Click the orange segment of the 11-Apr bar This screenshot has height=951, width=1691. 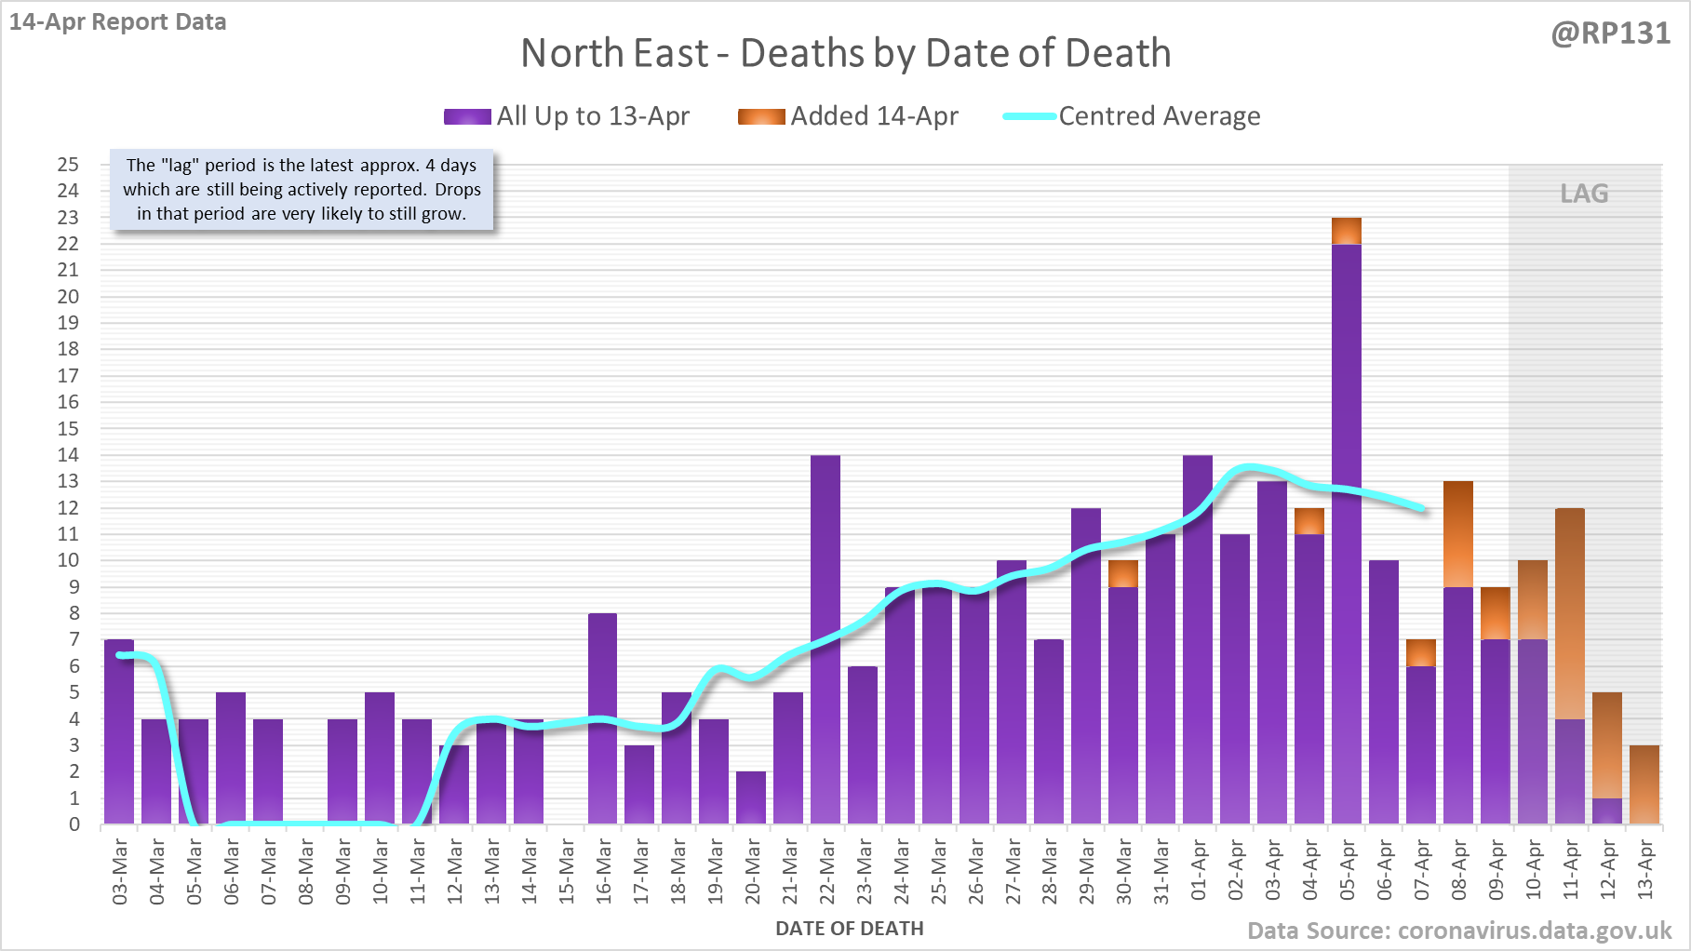pyautogui.click(x=1570, y=614)
